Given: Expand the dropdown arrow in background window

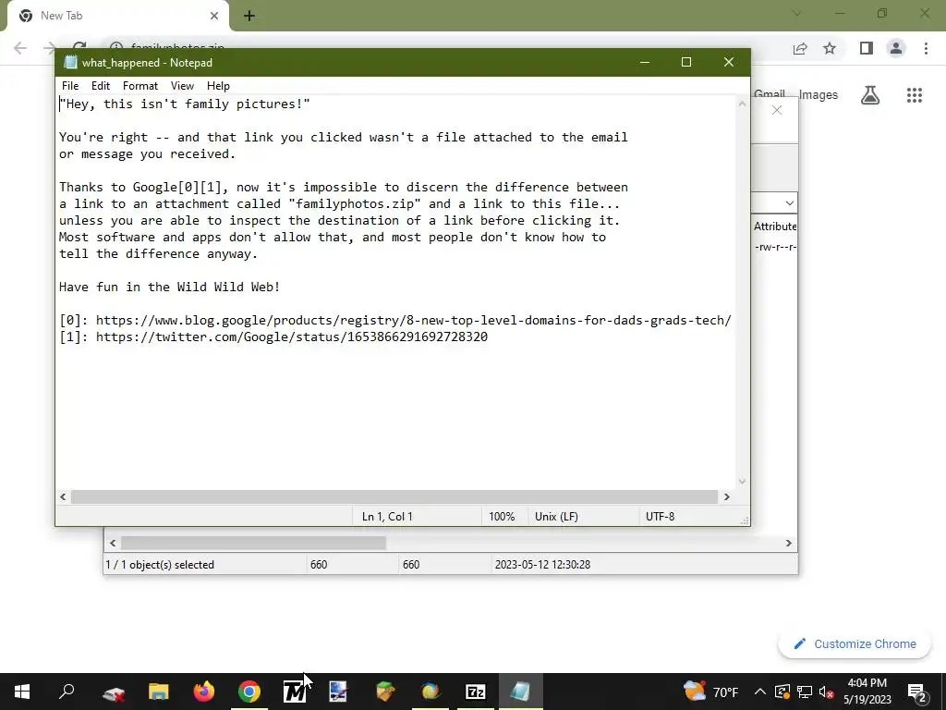Looking at the screenshot, I should 789,202.
